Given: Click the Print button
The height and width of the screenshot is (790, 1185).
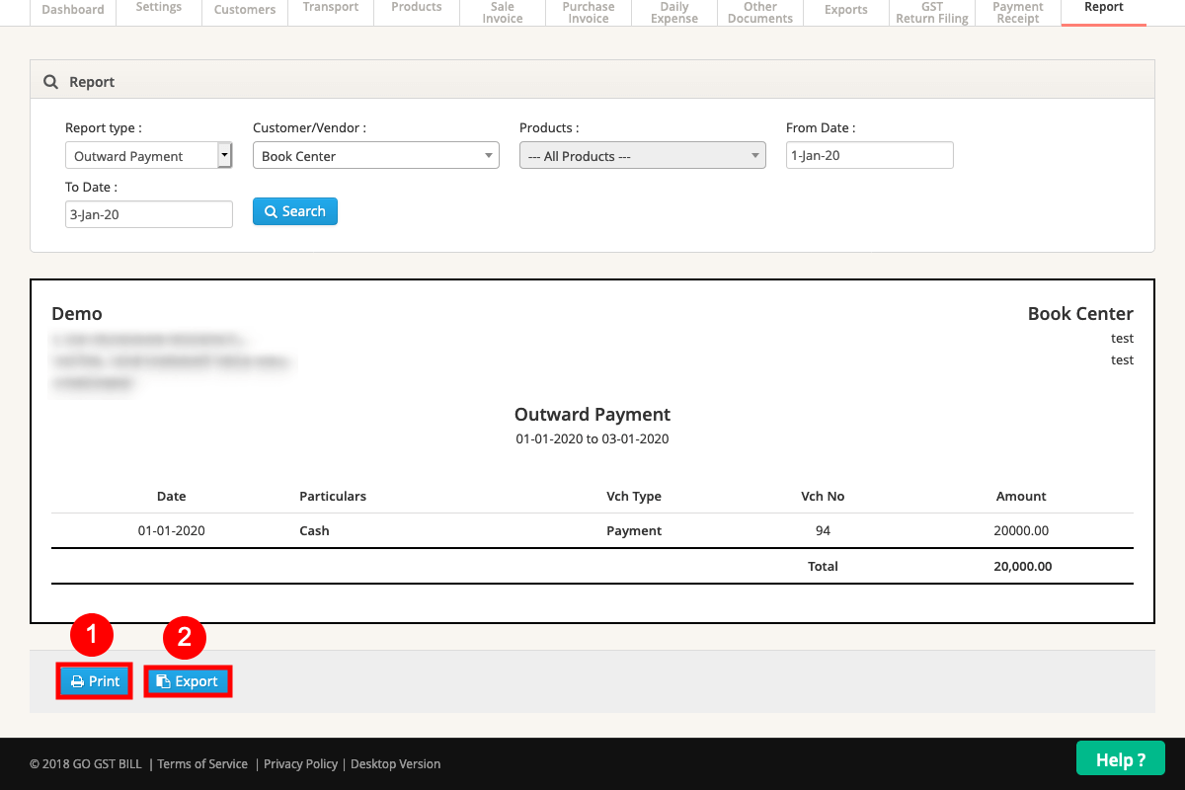Looking at the screenshot, I should pos(95,681).
